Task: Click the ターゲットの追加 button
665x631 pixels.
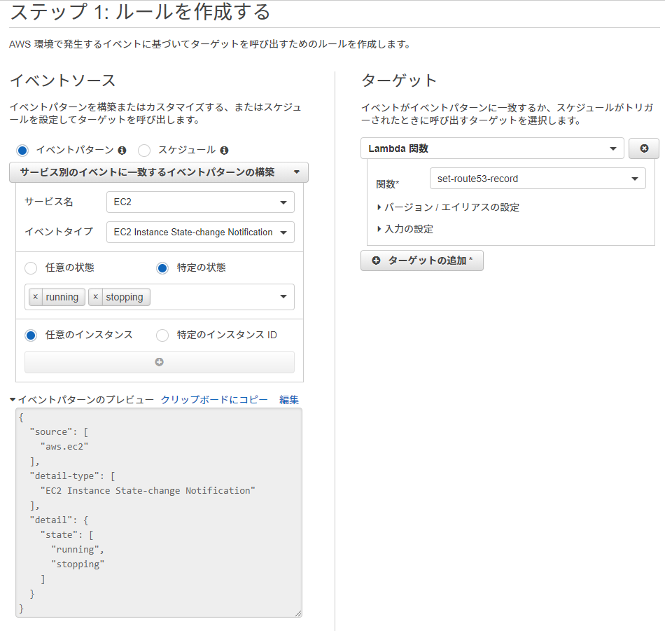Action: tap(422, 261)
